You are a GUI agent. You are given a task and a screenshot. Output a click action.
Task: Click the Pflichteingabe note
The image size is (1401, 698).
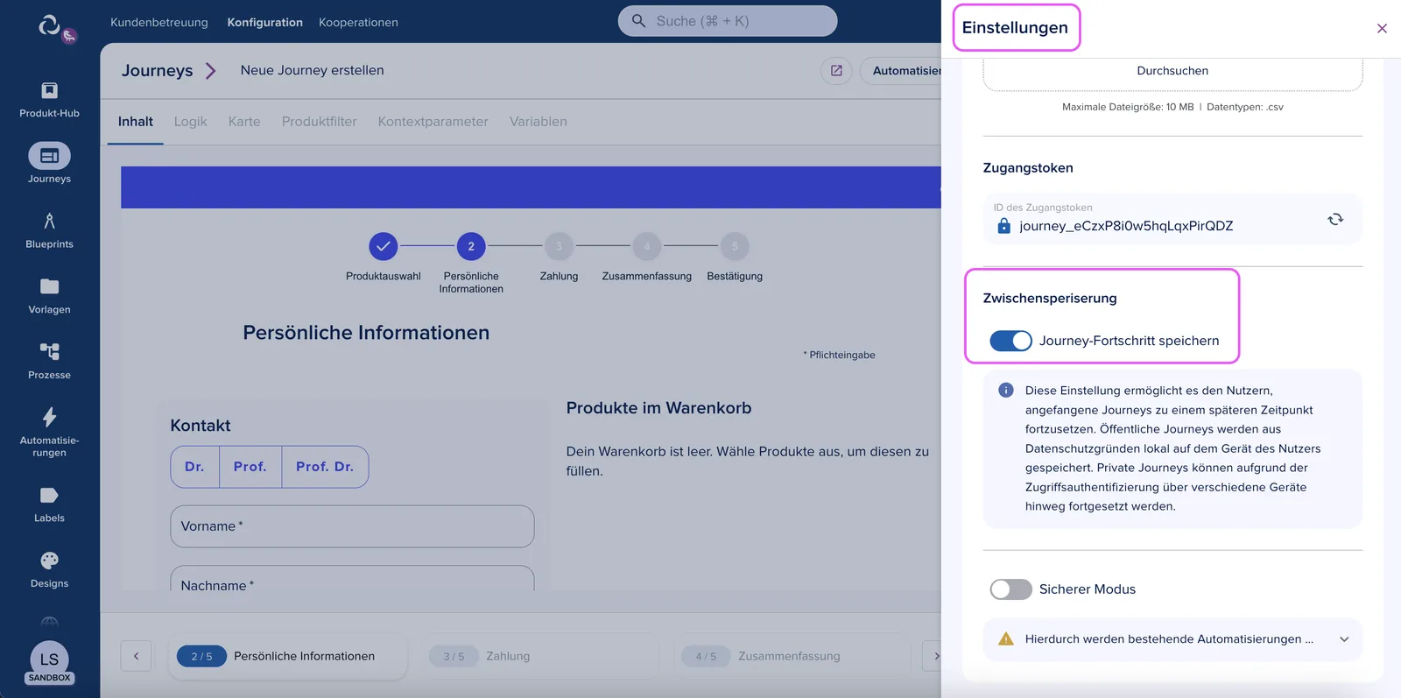pyautogui.click(x=839, y=355)
